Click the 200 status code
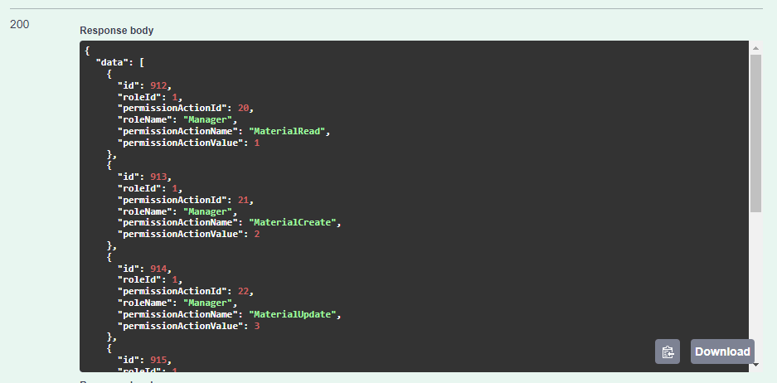Image resolution: width=777 pixels, height=383 pixels. (x=19, y=24)
